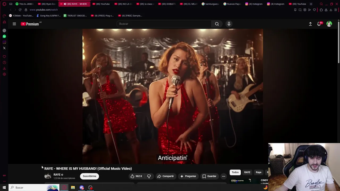Open '(6) (FREE) Plug x...' bookmark
340x191 pixels.
(x=102, y=16)
